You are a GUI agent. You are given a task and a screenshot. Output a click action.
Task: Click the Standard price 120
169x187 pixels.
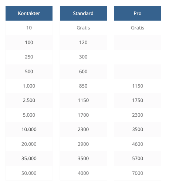(83, 42)
